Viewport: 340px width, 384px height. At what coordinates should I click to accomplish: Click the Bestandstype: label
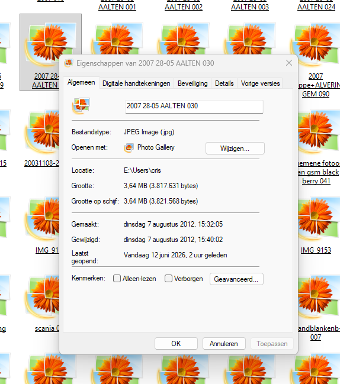click(x=91, y=132)
